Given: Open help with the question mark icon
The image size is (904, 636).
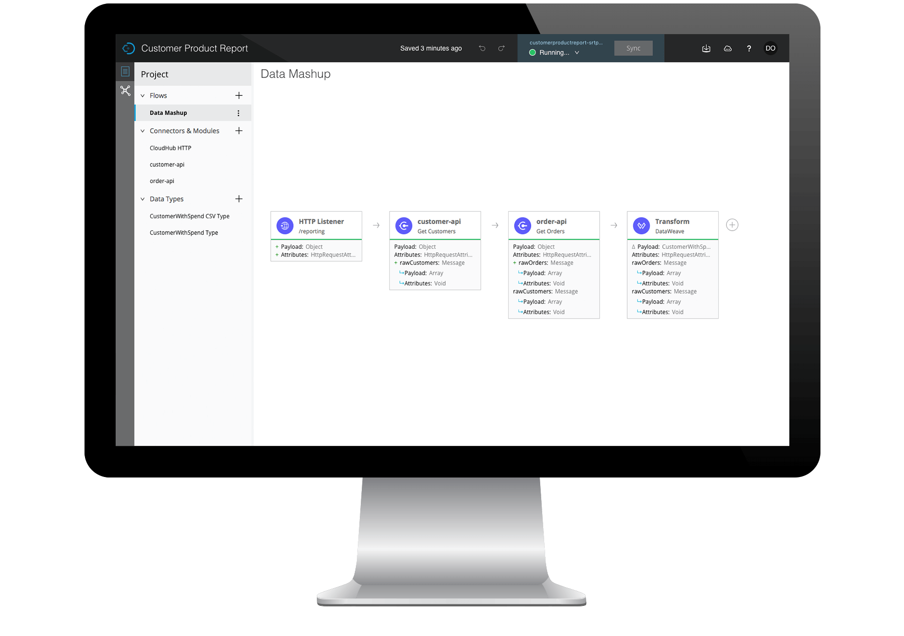Looking at the screenshot, I should click(x=749, y=48).
